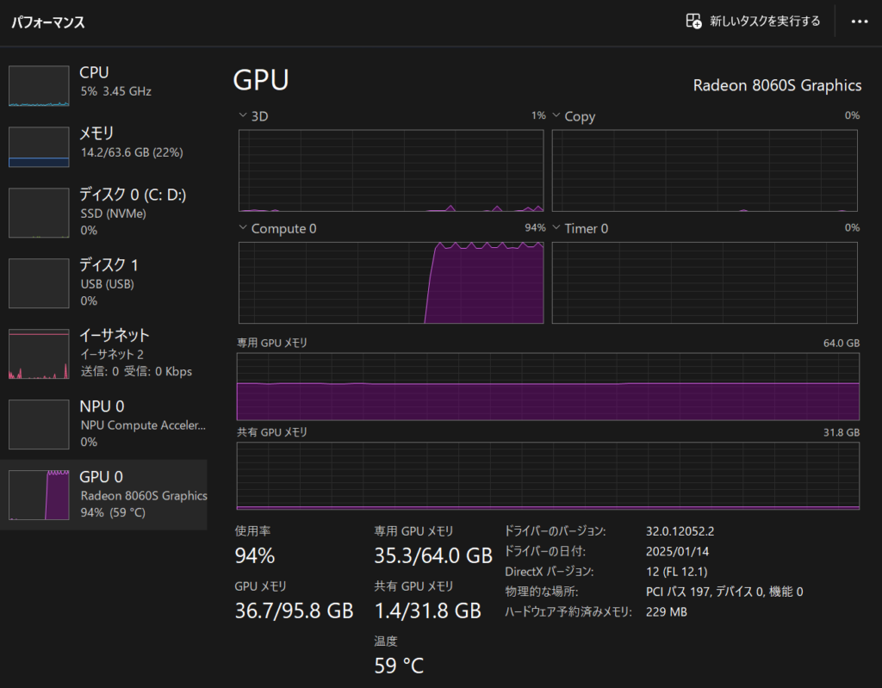The image size is (882, 688).
Task: Click the GPU 0 mini graph thumbnail
Action: [39, 495]
